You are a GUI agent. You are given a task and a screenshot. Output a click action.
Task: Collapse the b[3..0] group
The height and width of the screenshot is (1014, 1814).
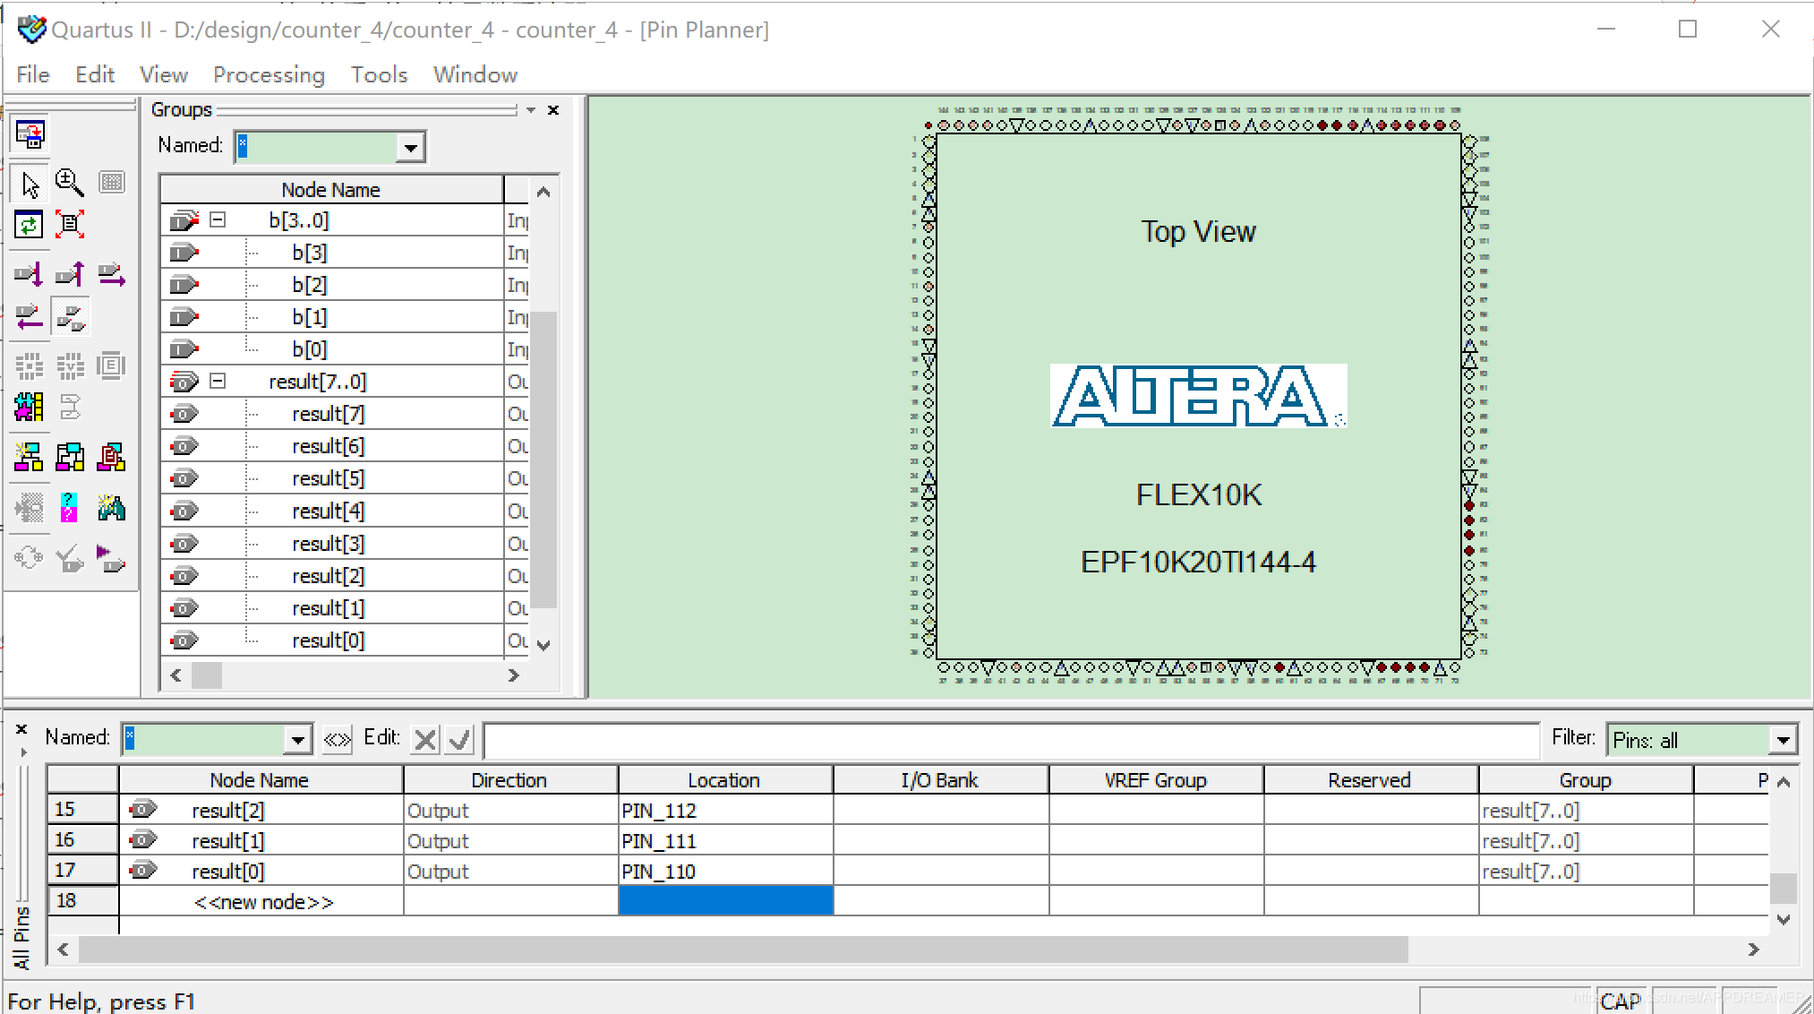218,219
